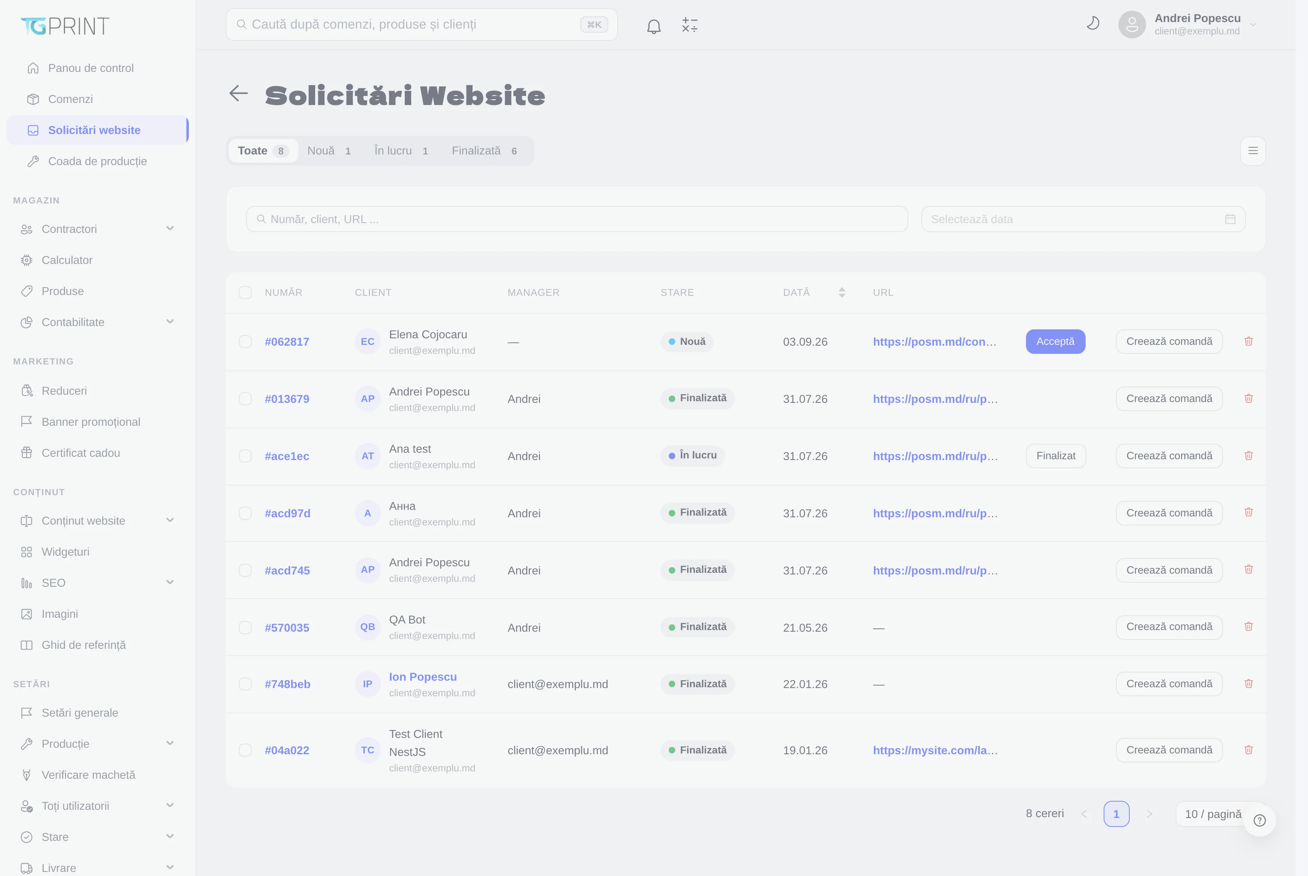Open the notifications bell
This screenshot has height=876, width=1308.
(654, 26)
